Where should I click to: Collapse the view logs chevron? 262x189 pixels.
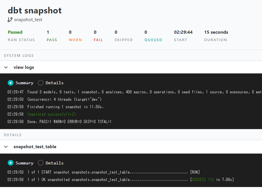click(x=6, y=67)
